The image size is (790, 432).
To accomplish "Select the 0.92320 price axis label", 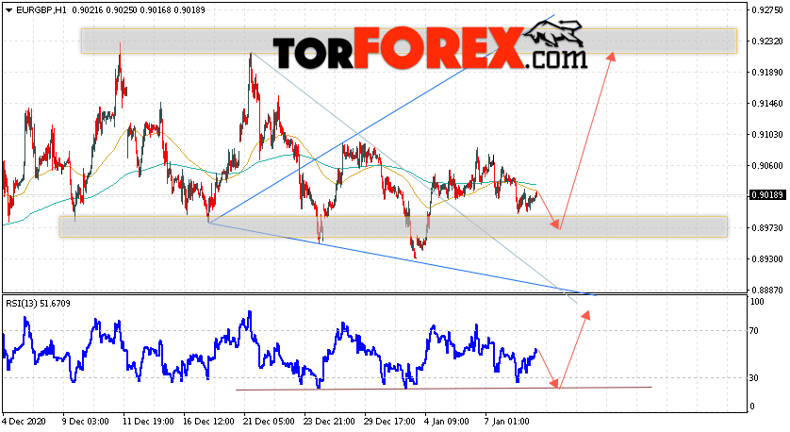I will [x=767, y=42].
